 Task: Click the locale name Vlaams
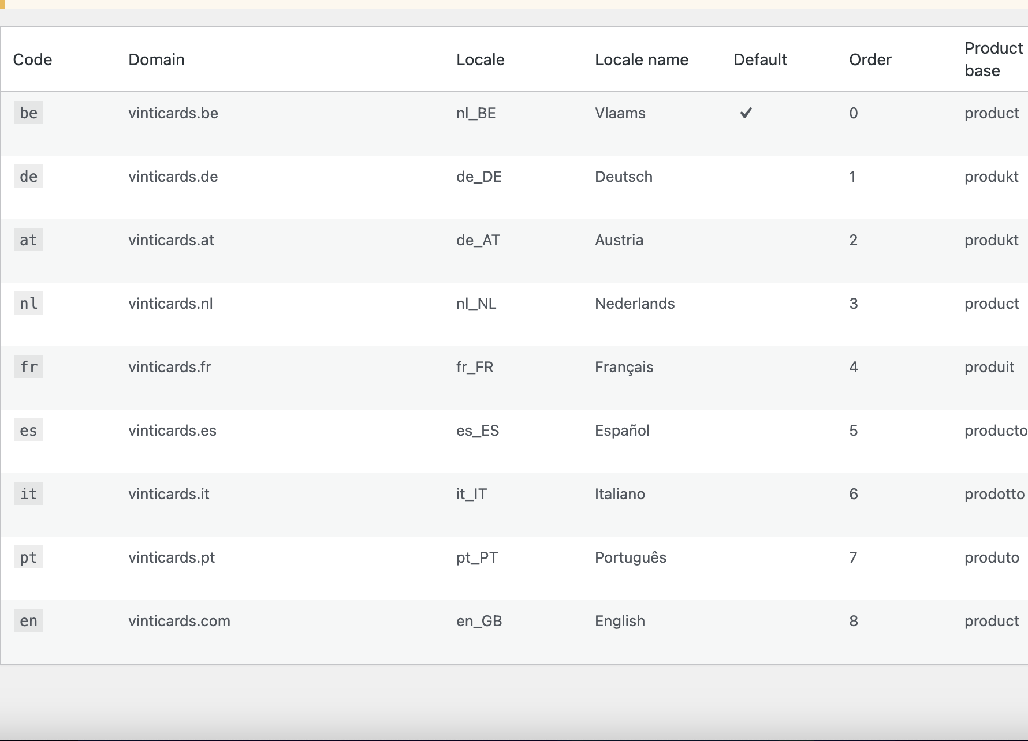tap(620, 113)
